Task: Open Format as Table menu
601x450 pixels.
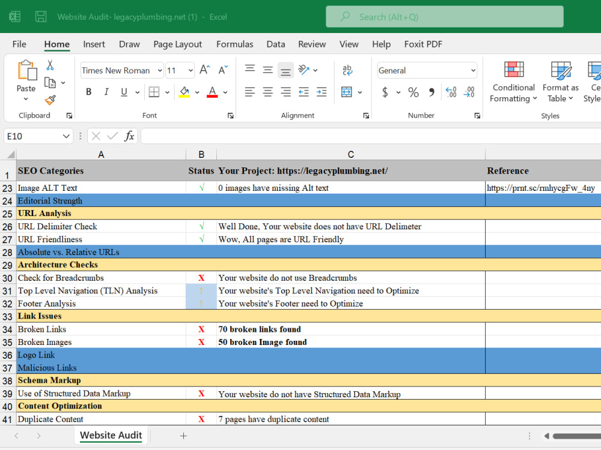Action: coord(560,82)
